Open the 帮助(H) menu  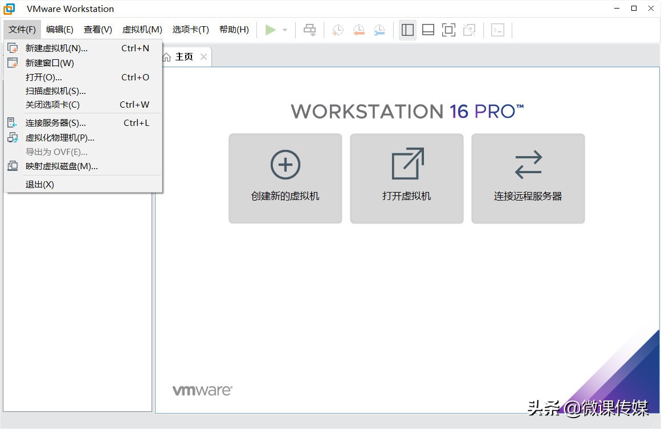[x=234, y=30]
